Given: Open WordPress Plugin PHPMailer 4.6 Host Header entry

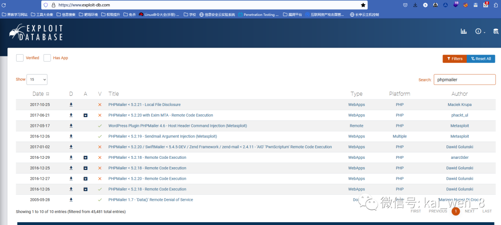Looking at the screenshot, I should click(x=178, y=125).
